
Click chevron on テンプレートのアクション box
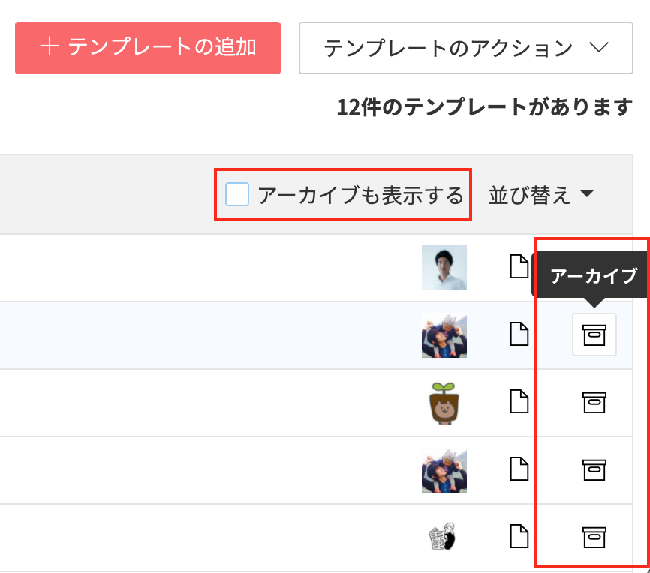[x=599, y=46]
